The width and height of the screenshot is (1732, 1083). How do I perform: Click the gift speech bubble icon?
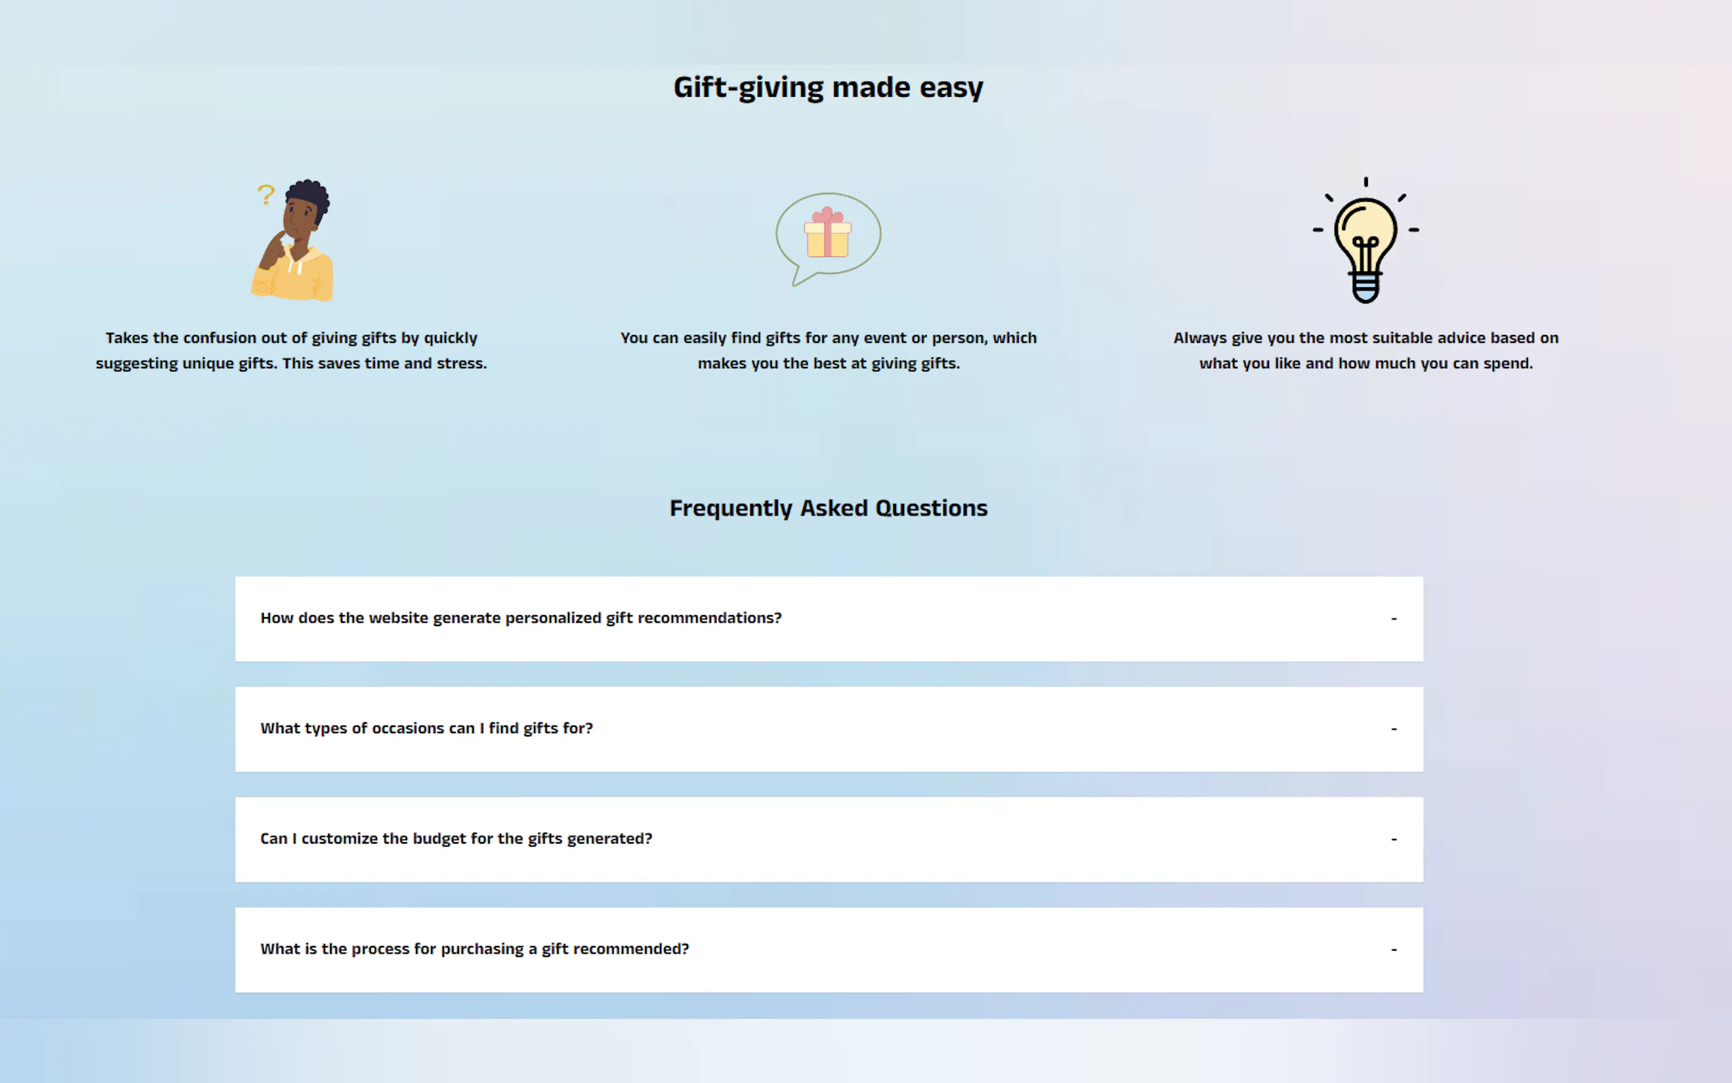click(828, 238)
